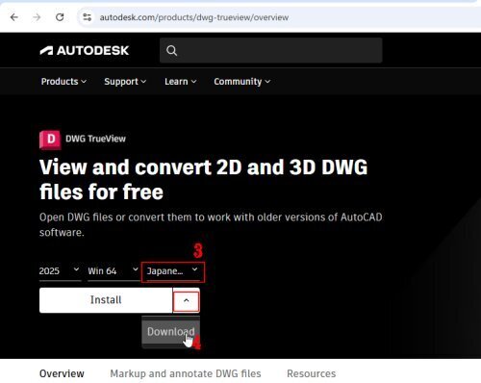Reload the page with the refresh icon
This screenshot has width=481, height=383.
coord(60,17)
